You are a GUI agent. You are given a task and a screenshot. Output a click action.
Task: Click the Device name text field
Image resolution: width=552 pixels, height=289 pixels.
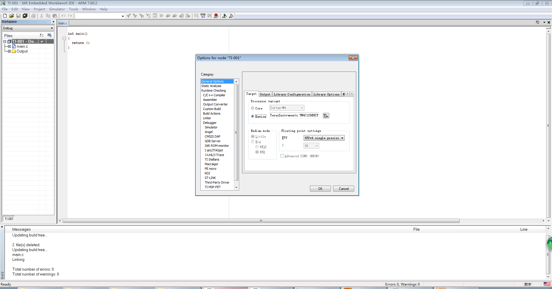(294, 115)
